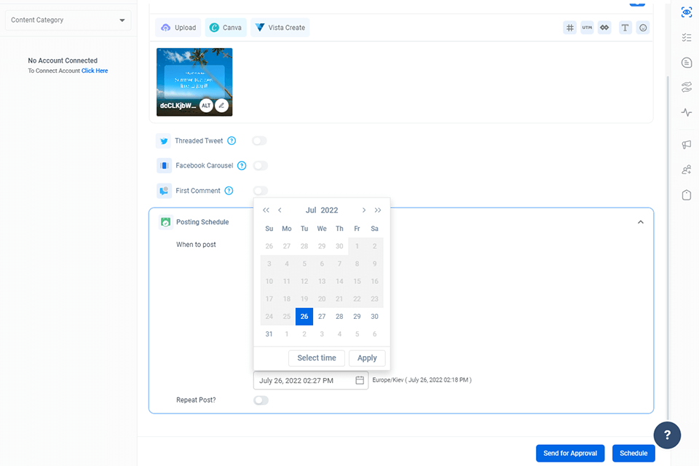Select the uploaded beach image thumbnail
699x466 pixels.
pos(194,82)
